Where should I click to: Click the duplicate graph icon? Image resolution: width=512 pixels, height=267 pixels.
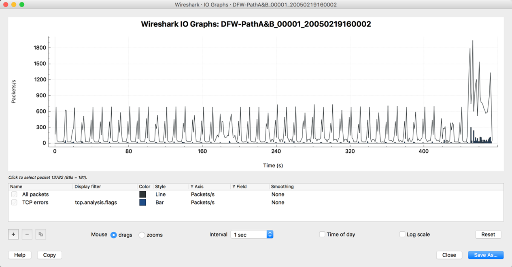tap(40, 234)
